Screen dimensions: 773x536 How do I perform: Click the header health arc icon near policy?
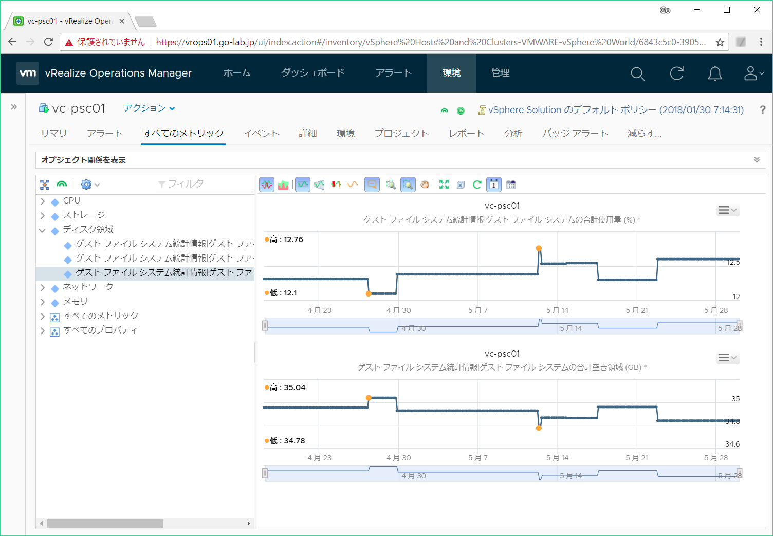click(x=445, y=110)
